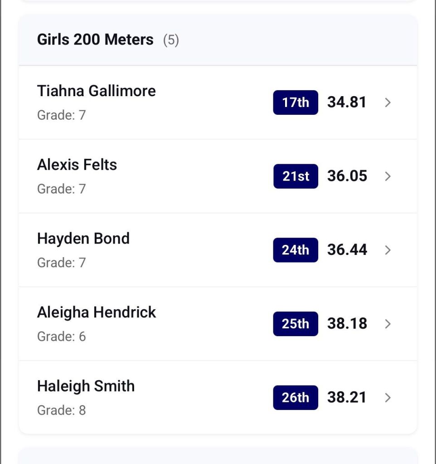The image size is (436, 464).
Task: Tap the 24th place badge
Action: click(x=296, y=250)
